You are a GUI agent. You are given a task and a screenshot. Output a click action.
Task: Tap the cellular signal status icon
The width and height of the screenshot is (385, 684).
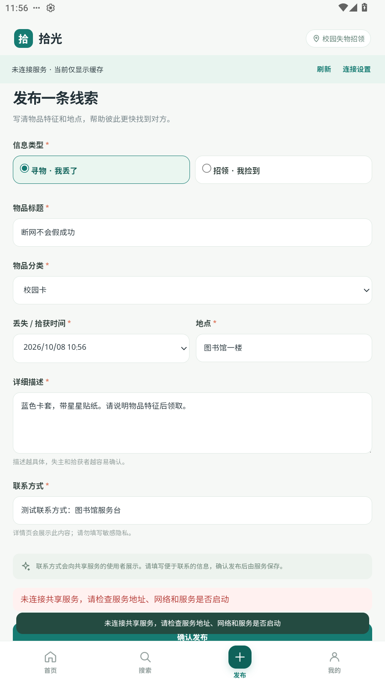pyautogui.click(x=353, y=7)
